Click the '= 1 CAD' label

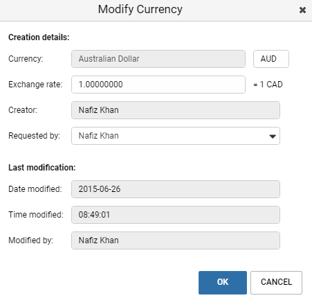(x=268, y=85)
